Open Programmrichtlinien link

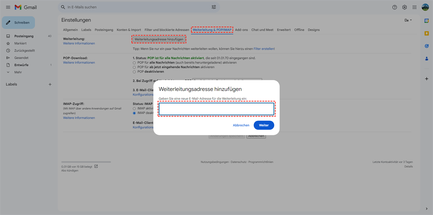click(261, 162)
